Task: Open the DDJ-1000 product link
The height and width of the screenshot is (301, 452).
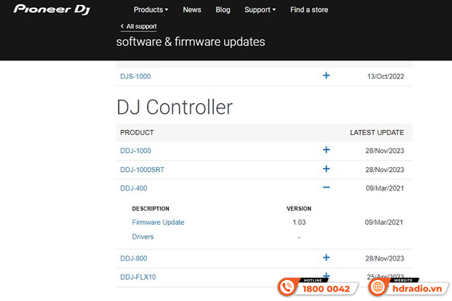Action: click(136, 151)
